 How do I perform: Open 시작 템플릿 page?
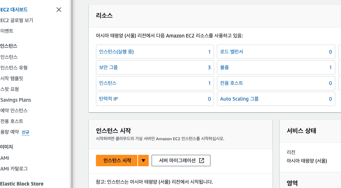(x=12, y=78)
